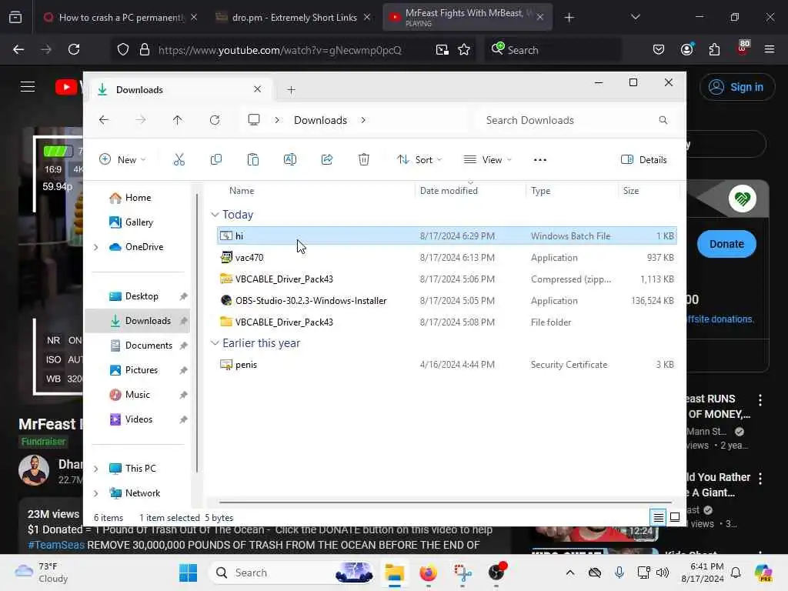
Task: Click the blue Donate button
Action: [x=726, y=244]
